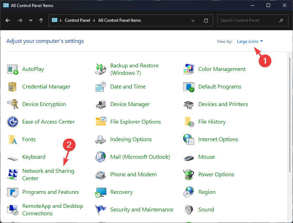The width and height of the screenshot is (293, 223).
Task: Open Network and Sharing Center icon
Action: click(13, 175)
